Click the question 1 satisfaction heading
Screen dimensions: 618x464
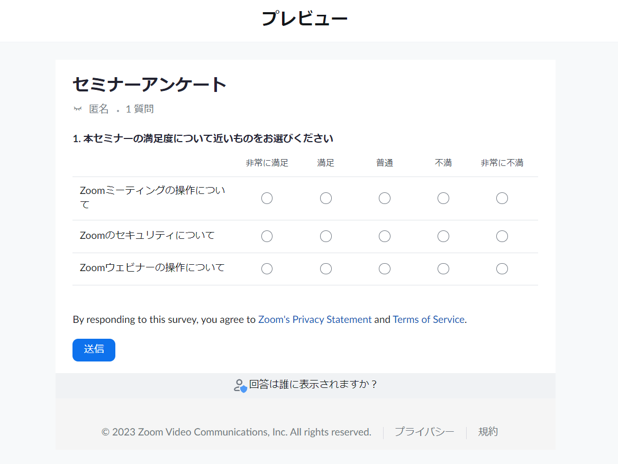pyautogui.click(x=203, y=138)
